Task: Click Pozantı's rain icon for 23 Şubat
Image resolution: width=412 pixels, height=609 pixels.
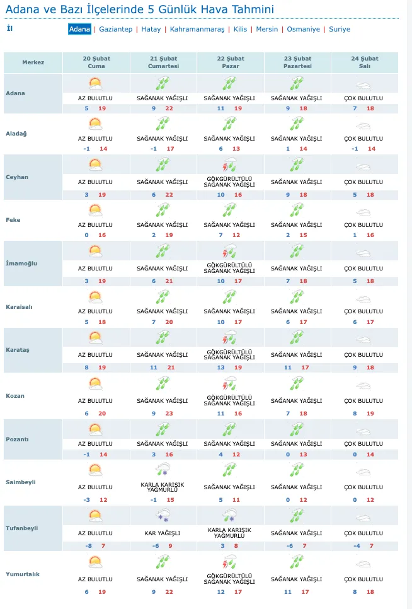Action: click(x=297, y=429)
